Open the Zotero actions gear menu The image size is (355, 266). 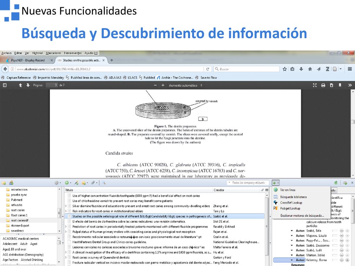(x=57, y=183)
